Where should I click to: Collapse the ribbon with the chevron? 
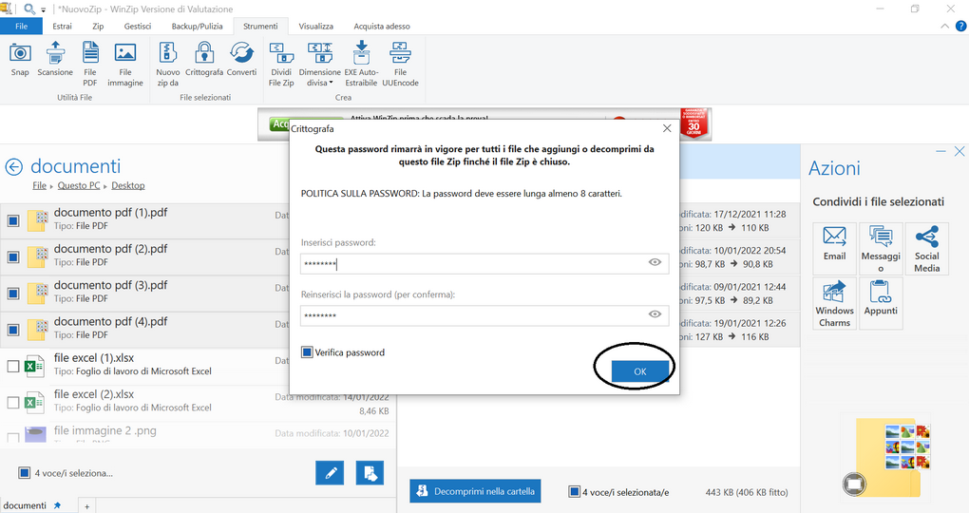[x=944, y=26]
